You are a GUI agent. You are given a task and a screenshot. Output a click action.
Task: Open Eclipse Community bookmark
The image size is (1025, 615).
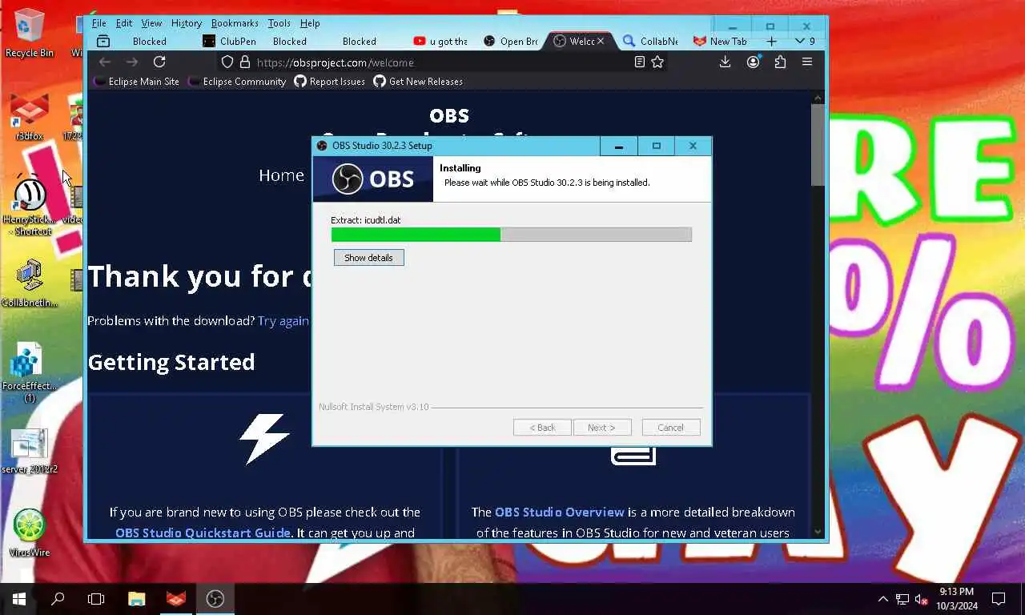tap(237, 82)
